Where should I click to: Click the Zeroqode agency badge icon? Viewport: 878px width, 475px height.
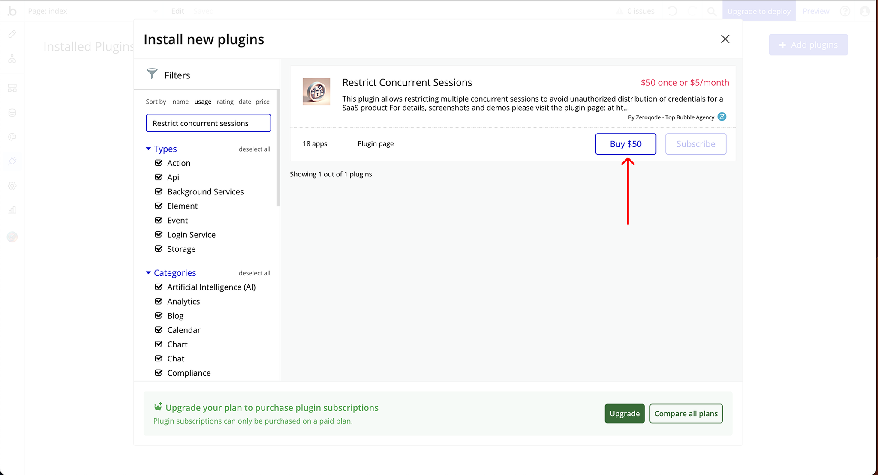coord(721,117)
